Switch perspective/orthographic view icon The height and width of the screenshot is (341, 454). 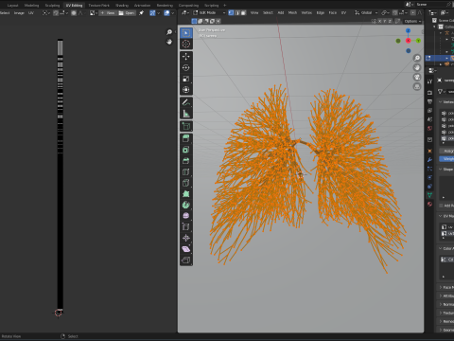coord(417,86)
